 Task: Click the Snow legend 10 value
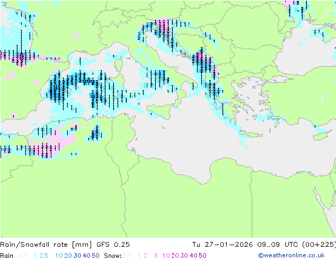pos(166,256)
